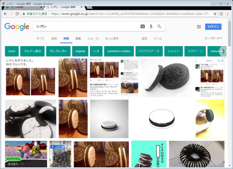The height and width of the screenshot is (169, 233).
Task: Filter by the オレオレオレ chip
Action: (x=58, y=51)
